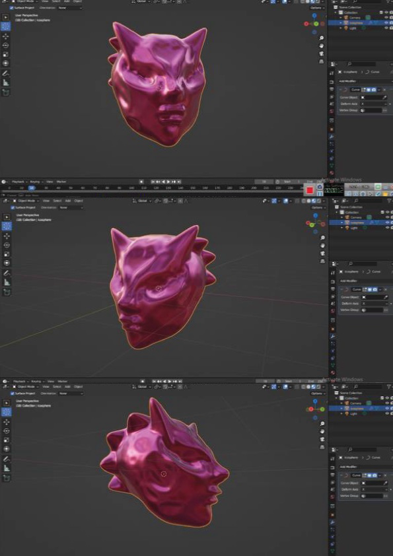Screen dimensions: 393x556
Task: Open Output properties tab in top window
Action: point(332,89)
